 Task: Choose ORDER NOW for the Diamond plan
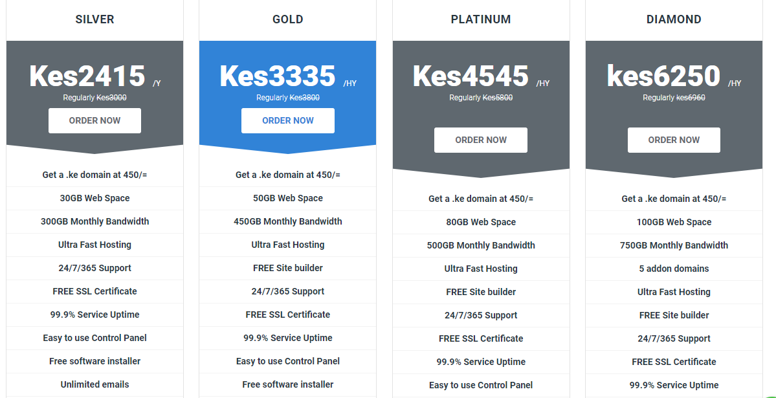coord(674,140)
